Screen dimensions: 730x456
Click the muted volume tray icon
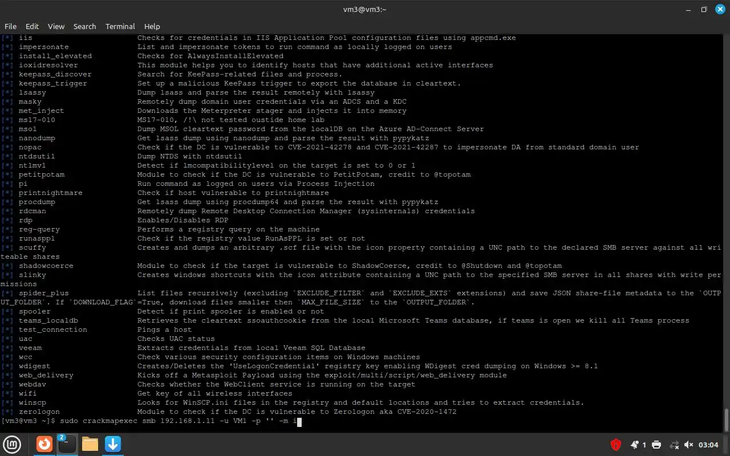click(689, 445)
